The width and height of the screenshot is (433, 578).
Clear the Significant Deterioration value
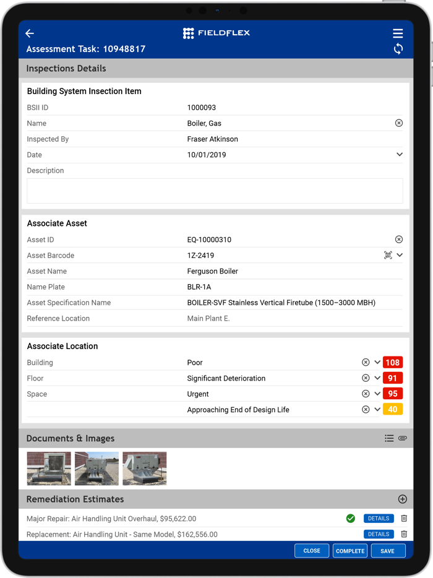point(366,378)
